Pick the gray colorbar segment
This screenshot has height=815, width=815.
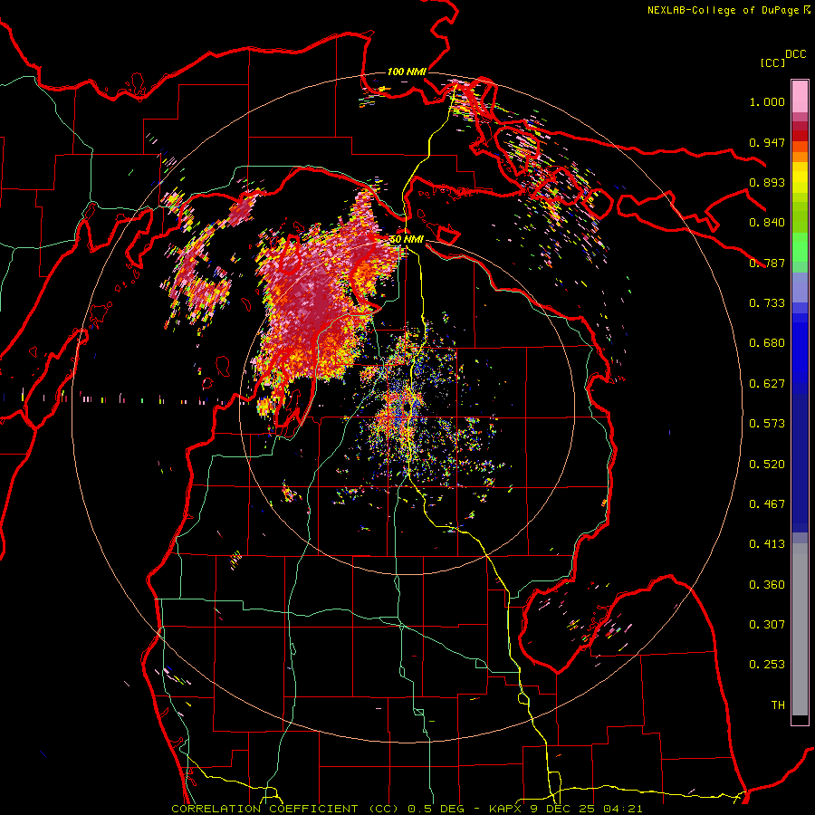pos(800,629)
